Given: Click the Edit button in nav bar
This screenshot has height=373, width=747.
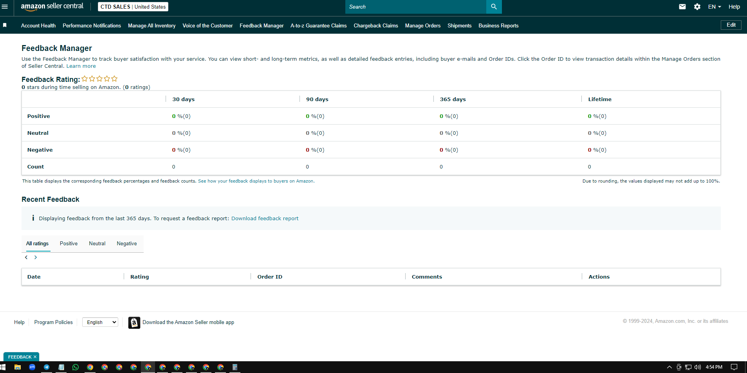Looking at the screenshot, I should point(731,25).
